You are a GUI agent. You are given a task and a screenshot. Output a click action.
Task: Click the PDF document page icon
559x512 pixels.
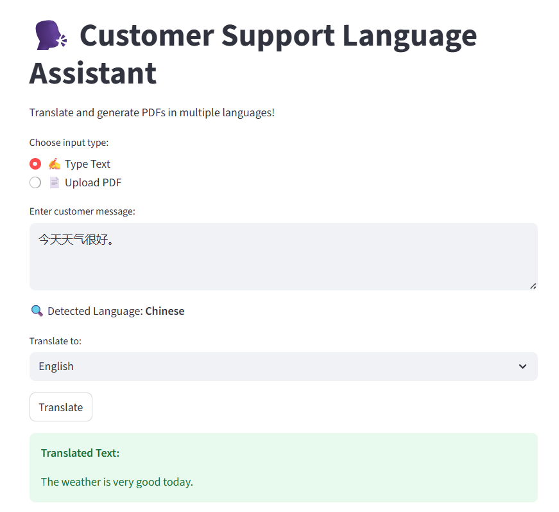(x=54, y=182)
